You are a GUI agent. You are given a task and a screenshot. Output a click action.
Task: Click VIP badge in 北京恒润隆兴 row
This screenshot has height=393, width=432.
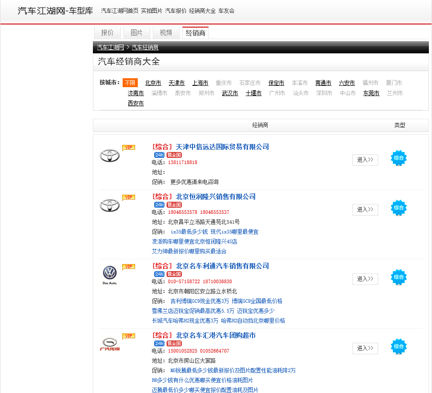(128, 197)
